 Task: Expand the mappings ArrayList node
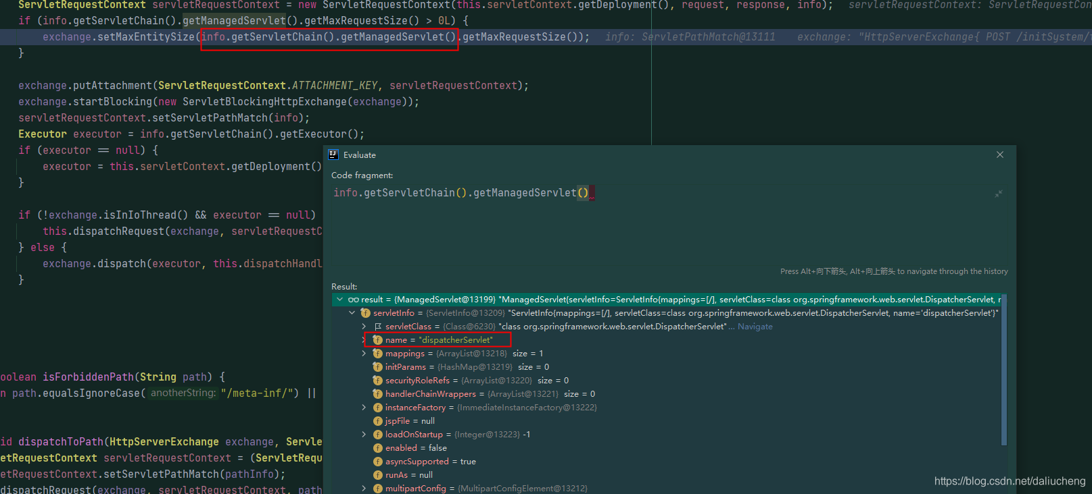pyautogui.click(x=364, y=353)
